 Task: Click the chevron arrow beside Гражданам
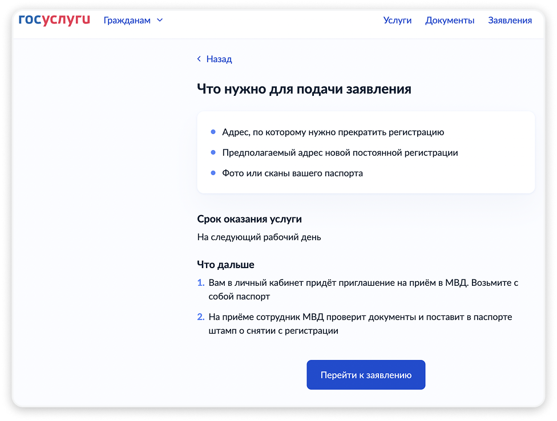click(160, 21)
